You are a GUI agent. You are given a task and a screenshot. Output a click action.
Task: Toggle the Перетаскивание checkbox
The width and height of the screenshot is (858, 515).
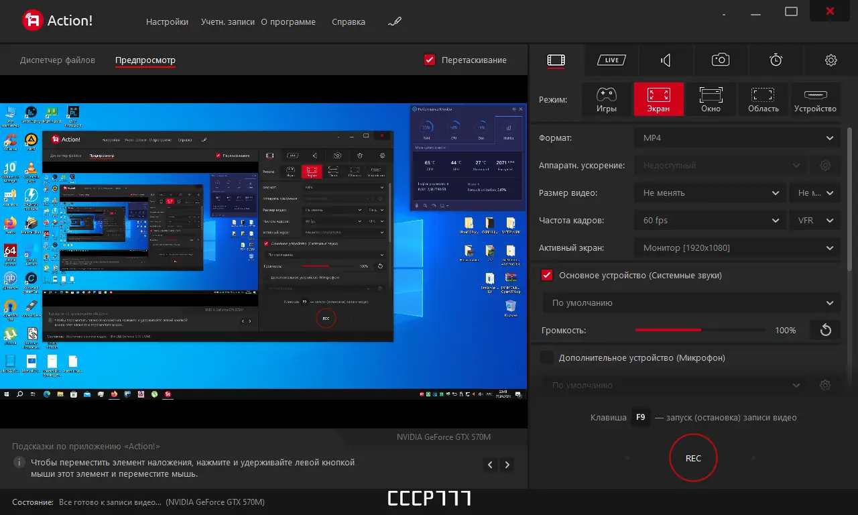[x=430, y=60]
